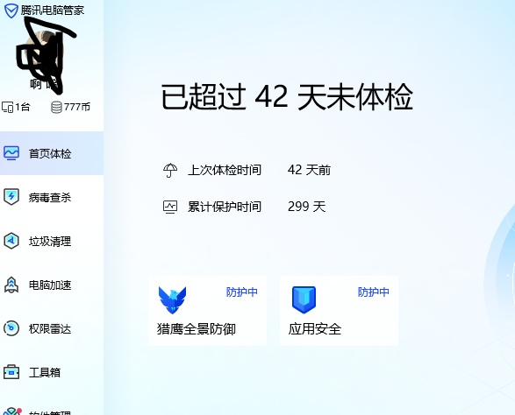Open the 病毒查杀 section
Screen dimensions: 515x415
(x=52, y=197)
